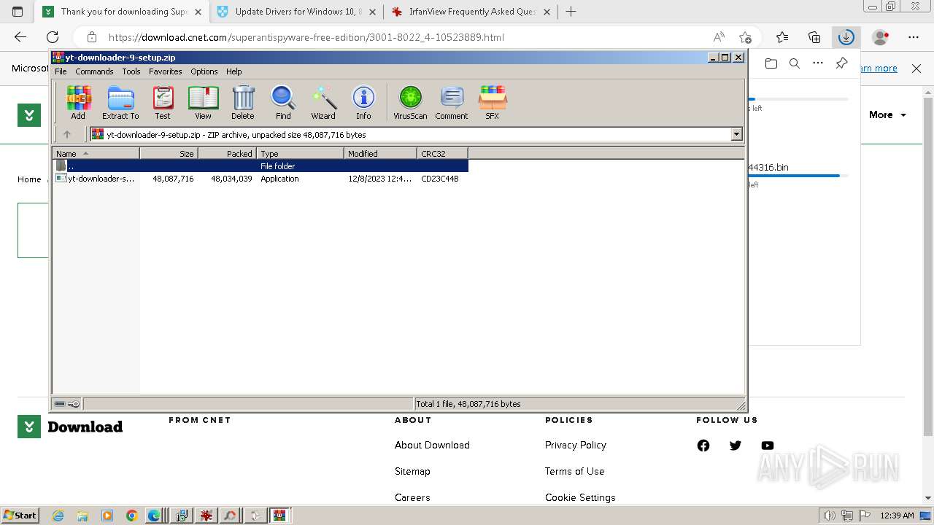Select the parent folder '..' row
This screenshot has width=934, height=525.
(x=260, y=166)
